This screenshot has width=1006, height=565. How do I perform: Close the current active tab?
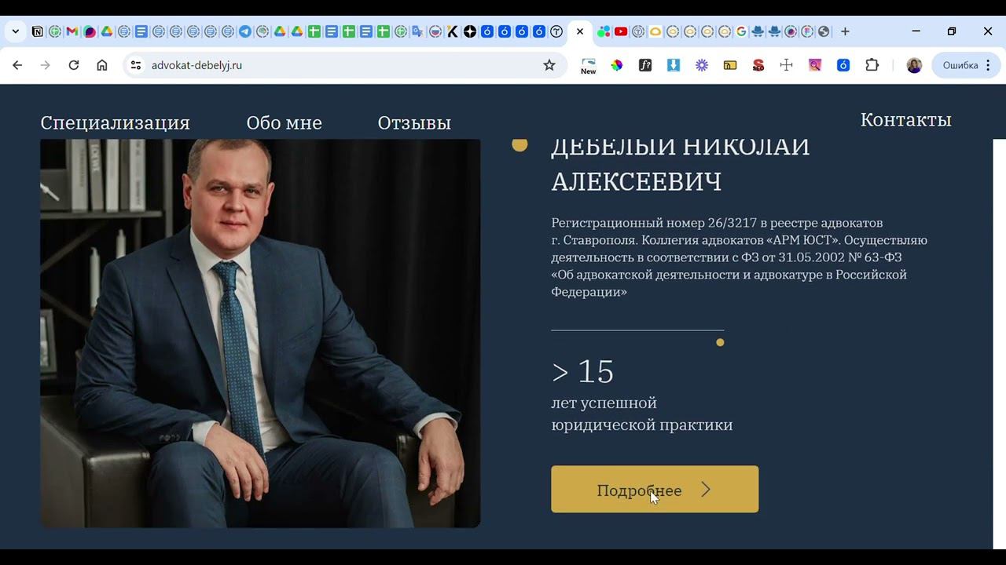(580, 31)
